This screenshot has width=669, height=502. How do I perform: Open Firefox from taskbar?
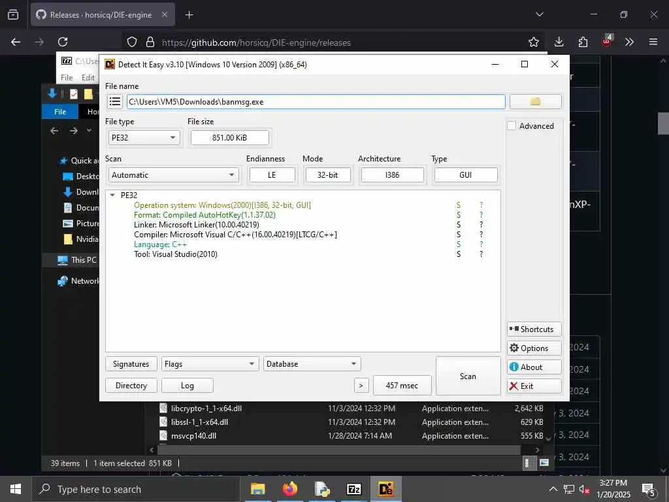(x=289, y=489)
